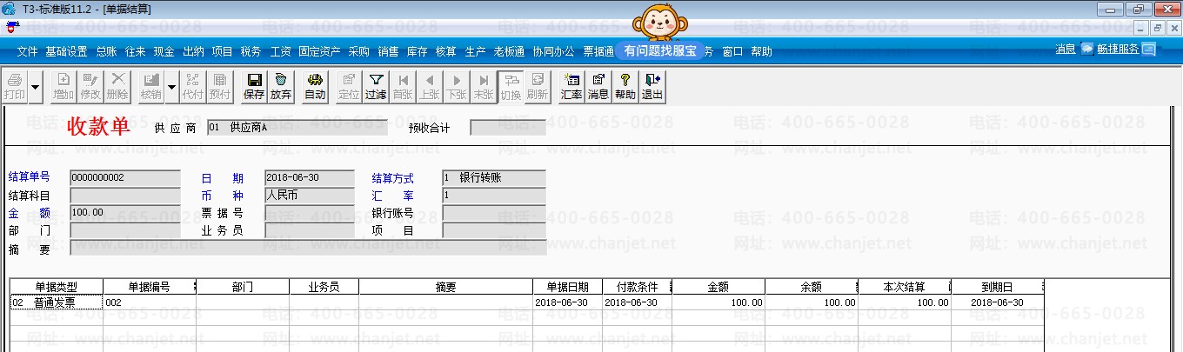The image size is (1183, 352).
Task: Open 帮助 (Help) from the toolbar
Action: (x=625, y=86)
